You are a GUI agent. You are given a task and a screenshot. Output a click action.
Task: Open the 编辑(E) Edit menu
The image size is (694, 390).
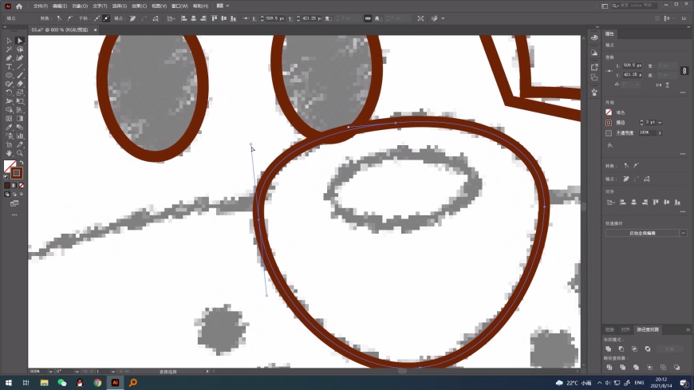[60, 6]
